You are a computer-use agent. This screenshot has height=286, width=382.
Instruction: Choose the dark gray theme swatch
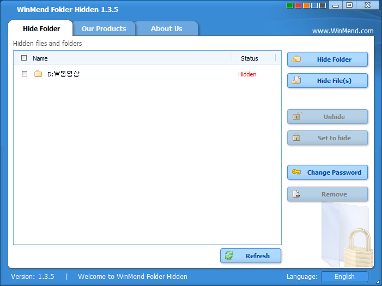pyautogui.click(x=323, y=5)
